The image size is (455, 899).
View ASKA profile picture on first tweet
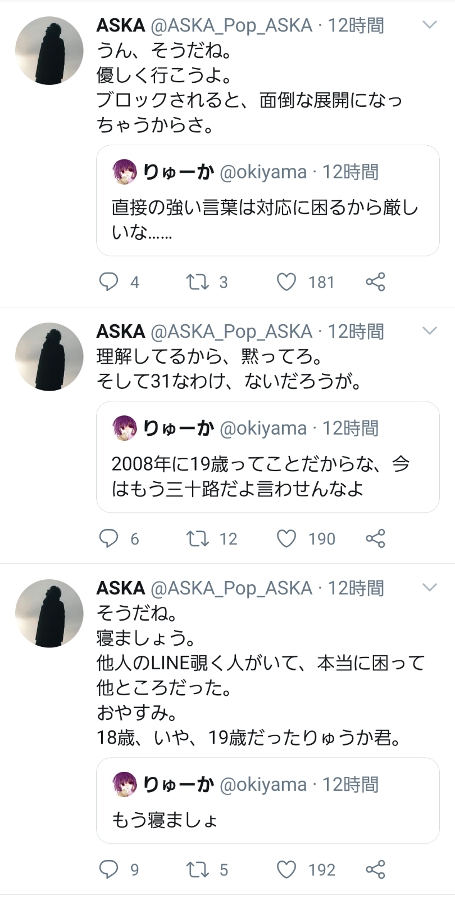(49, 51)
